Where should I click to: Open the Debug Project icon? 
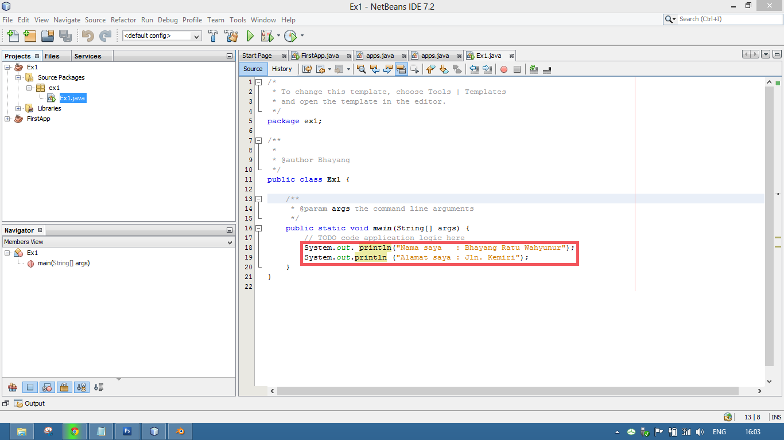[267, 36]
